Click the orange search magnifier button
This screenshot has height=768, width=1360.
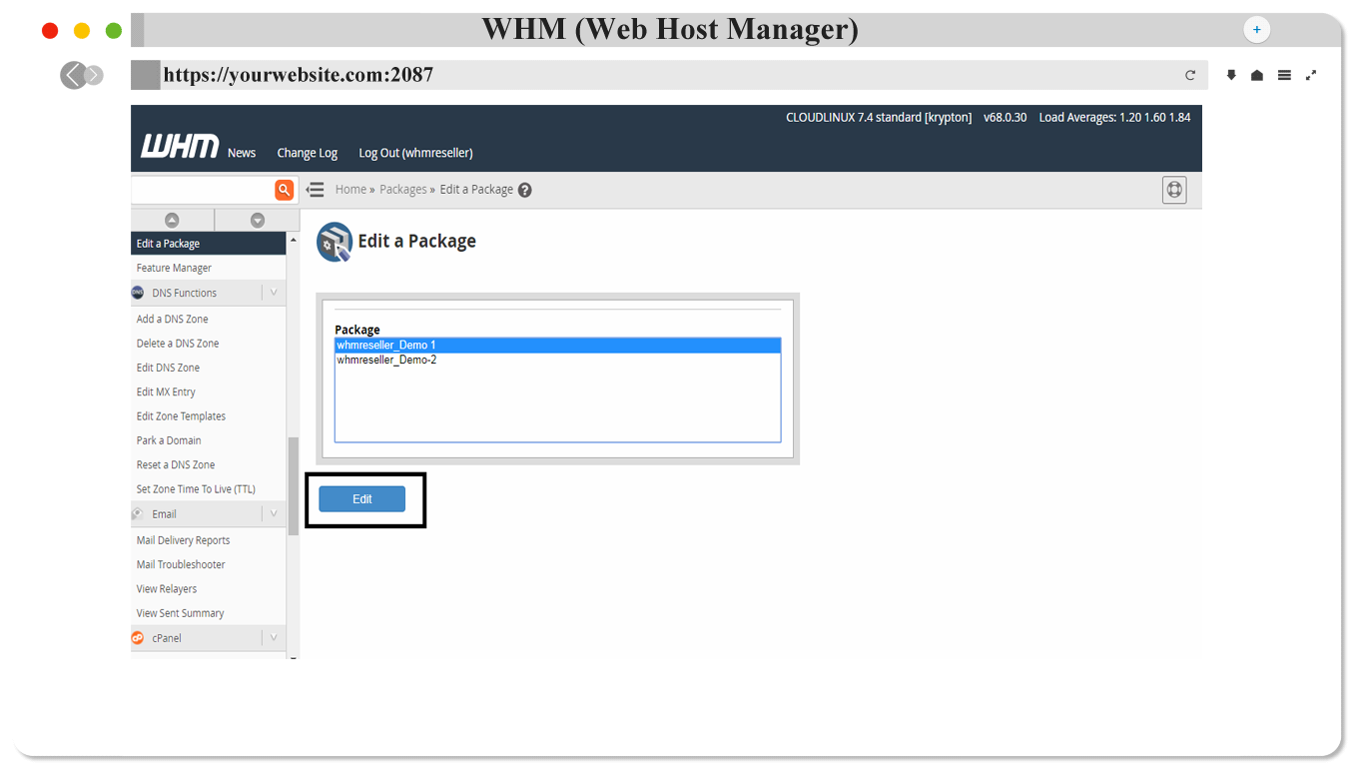click(285, 190)
